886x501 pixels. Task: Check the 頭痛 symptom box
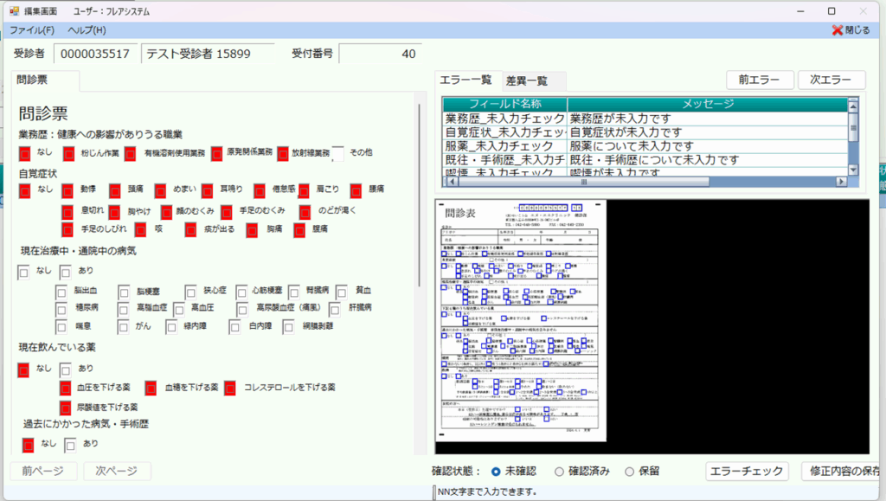(x=115, y=189)
